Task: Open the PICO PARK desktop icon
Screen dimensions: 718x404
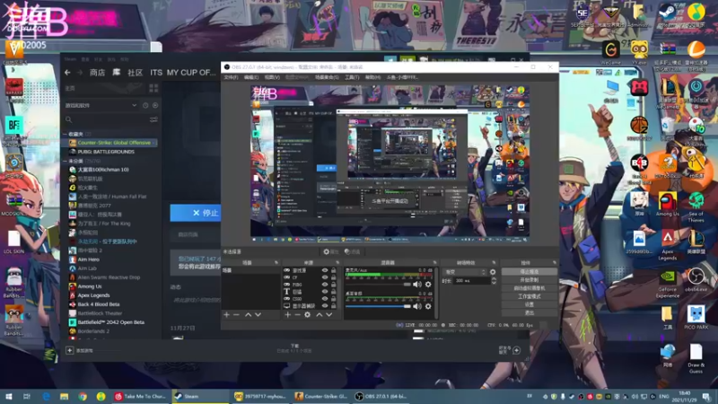Action: pos(696,318)
